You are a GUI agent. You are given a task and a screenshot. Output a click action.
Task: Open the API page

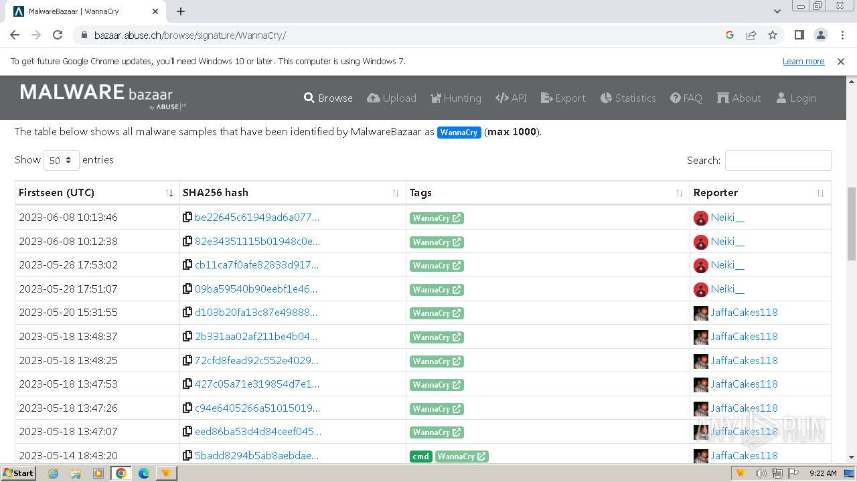pyautogui.click(x=511, y=98)
